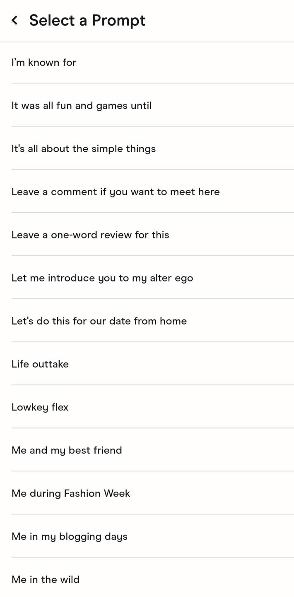Image resolution: width=294 pixels, height=597 pixels.
Task: Choose the "Life outtake" prompt
Action: 147,364
